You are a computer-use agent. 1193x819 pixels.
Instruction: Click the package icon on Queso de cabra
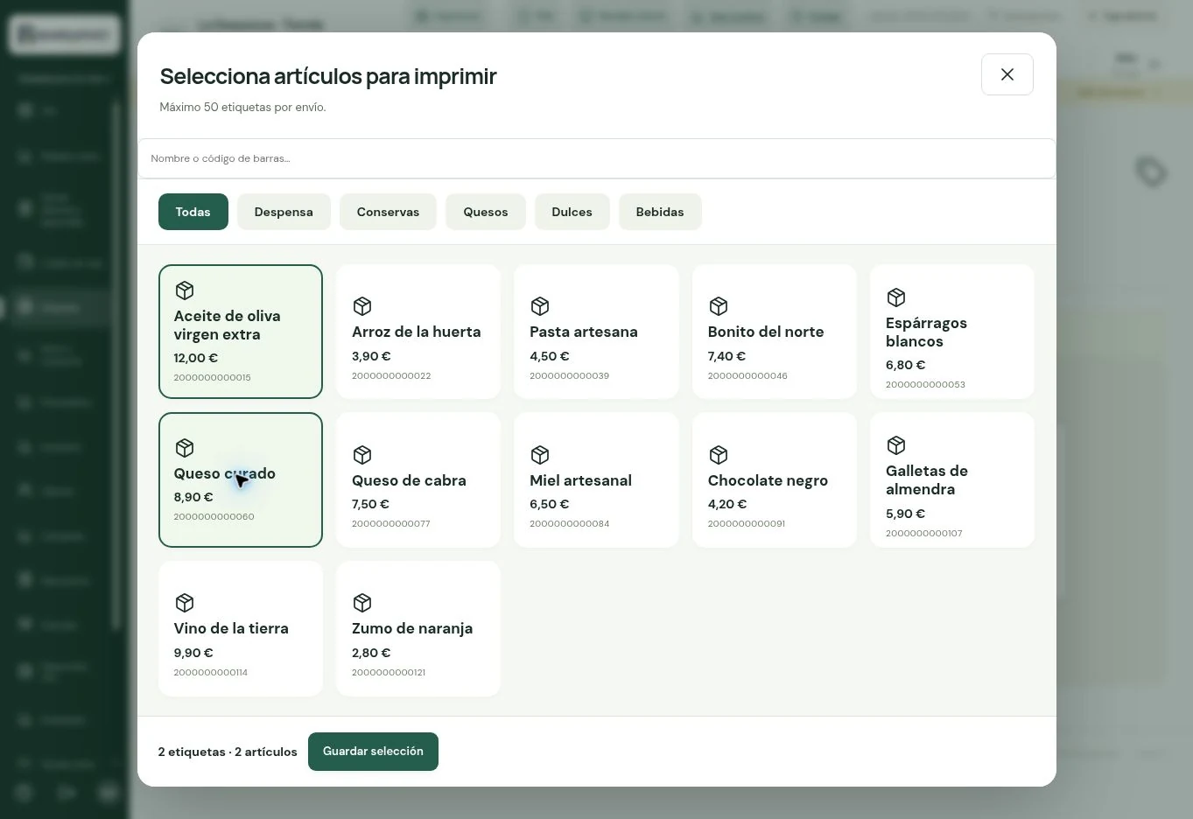362,455
